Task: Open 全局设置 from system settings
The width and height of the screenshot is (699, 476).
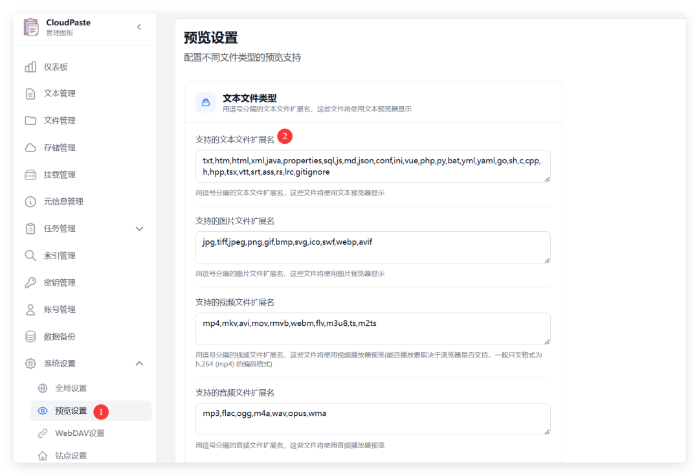Action: coord(69,389)
